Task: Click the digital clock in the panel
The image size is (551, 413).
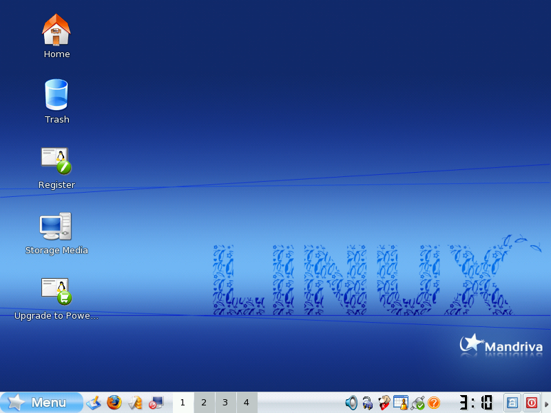Action: 476,403
